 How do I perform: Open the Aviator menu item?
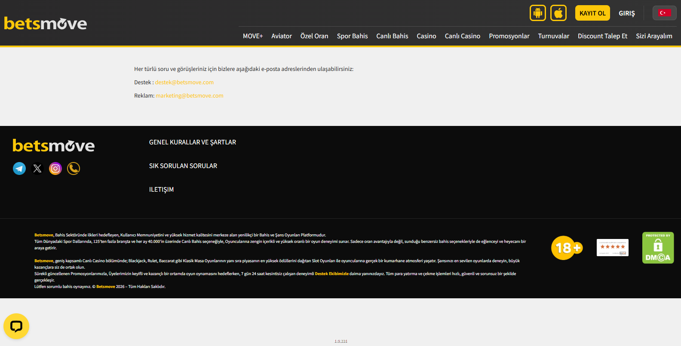tap(282, 36)
